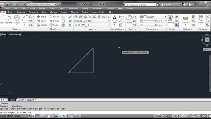Expand the Annotation panel
This screenshot has height=119, width=211.
(118, 29)
